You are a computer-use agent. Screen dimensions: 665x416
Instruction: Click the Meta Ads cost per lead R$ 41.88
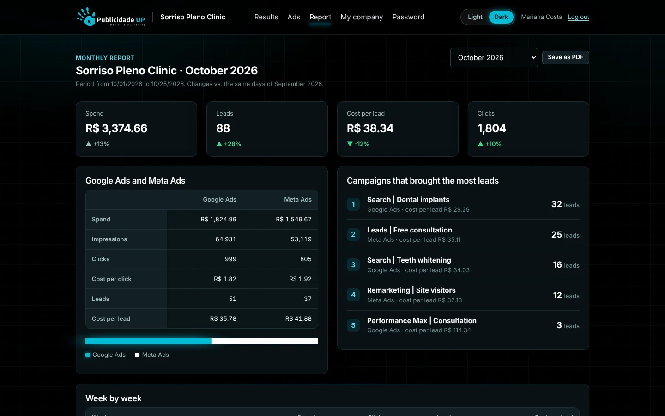[298, 319]
